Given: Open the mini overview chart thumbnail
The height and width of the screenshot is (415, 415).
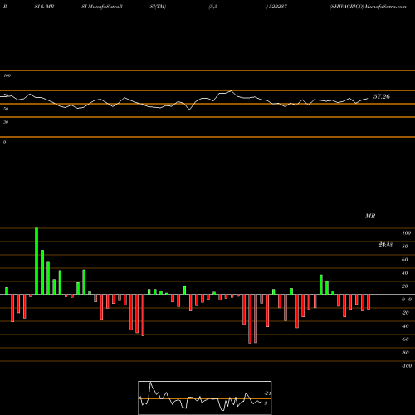Looking at the screenshot, I should (x=205, y=398).
